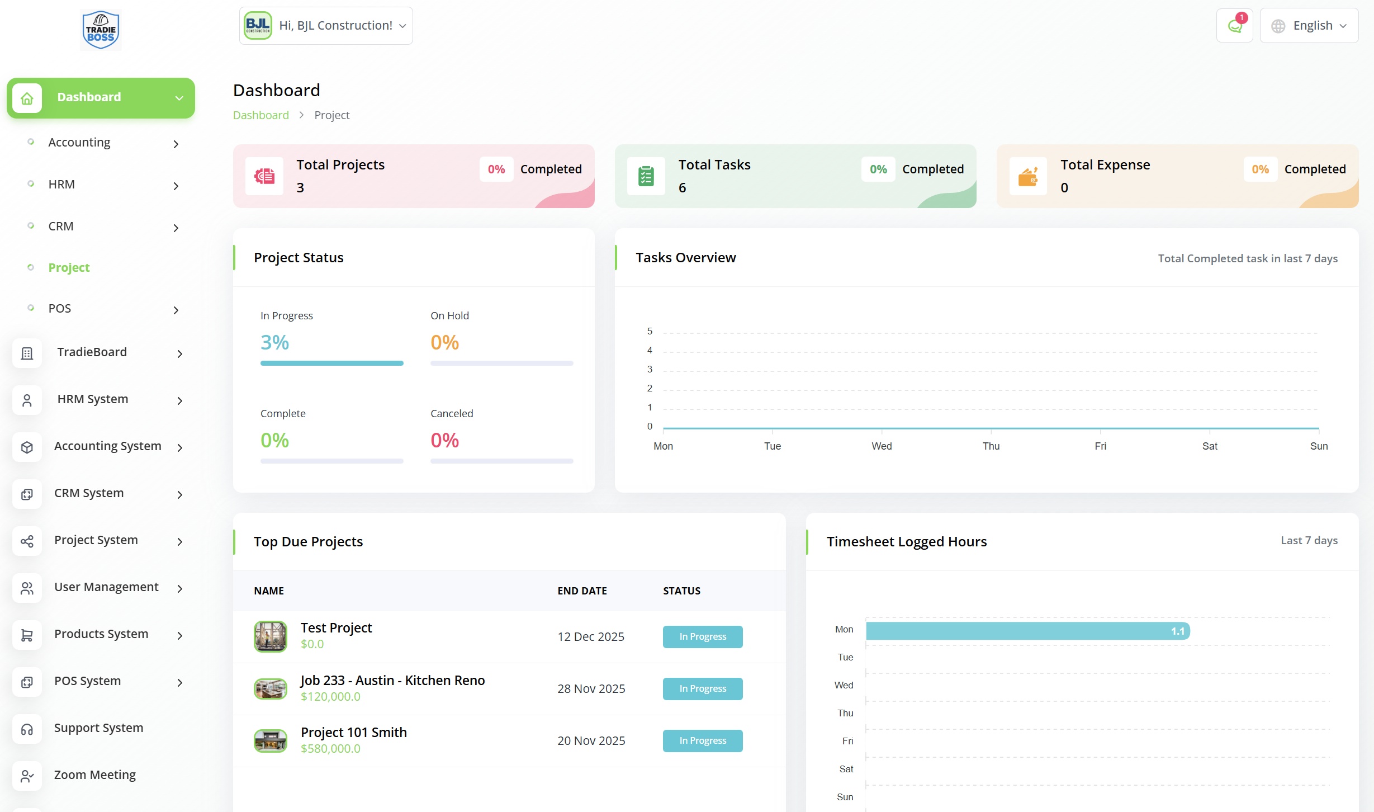The height and width of the screenshot is (812, 1374).
Task: Open the CRM sidebar item
Action: (x=61, y=226)
